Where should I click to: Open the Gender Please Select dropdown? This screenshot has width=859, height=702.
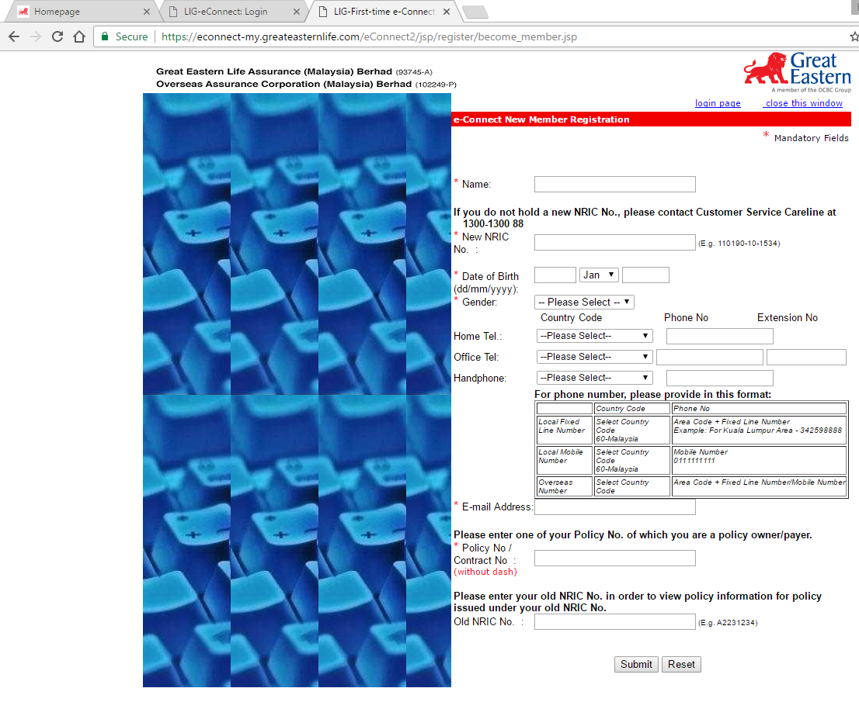tap(584, 302)
